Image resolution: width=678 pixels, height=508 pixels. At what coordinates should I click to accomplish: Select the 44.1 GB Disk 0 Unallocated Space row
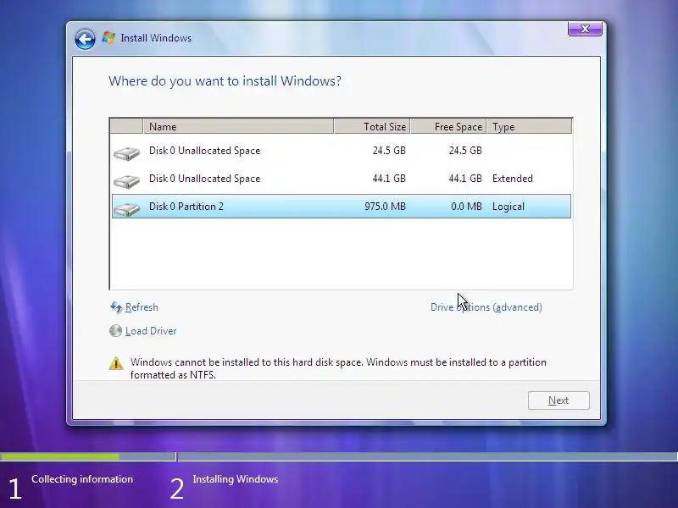click(x=342, y=179)
